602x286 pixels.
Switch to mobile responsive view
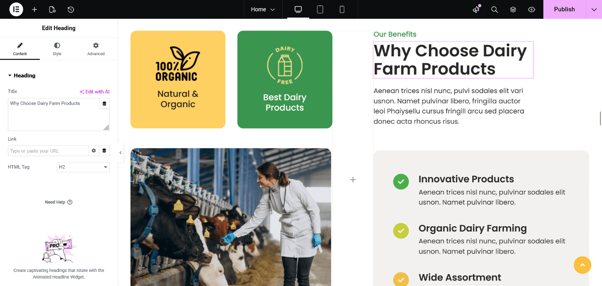(342, 9)
